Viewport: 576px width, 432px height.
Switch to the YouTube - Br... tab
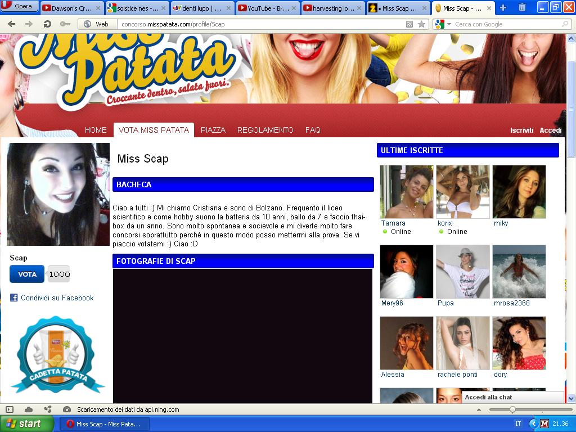[268, 8]
